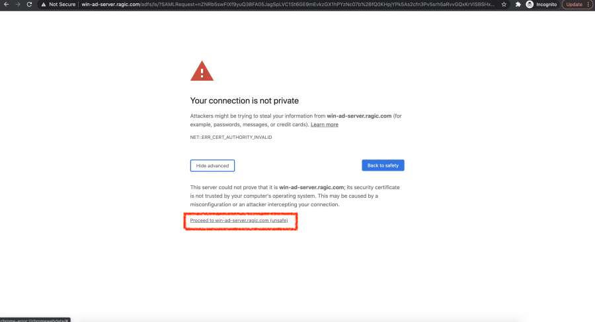Click the Not Secure label in address bar
This screenshot has width=595, height=322.
coord(63,4)
